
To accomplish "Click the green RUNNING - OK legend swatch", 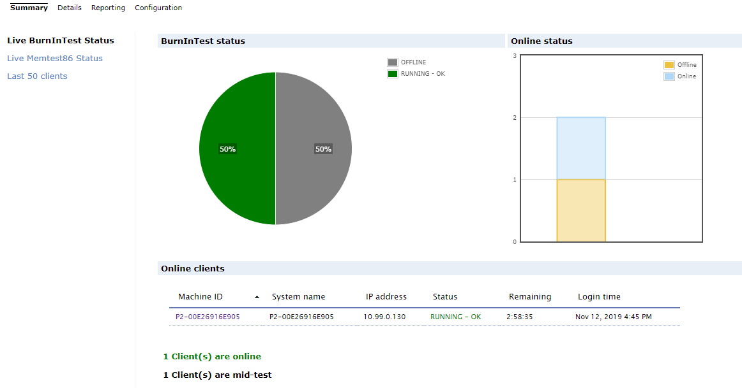I will click(392, 74).
